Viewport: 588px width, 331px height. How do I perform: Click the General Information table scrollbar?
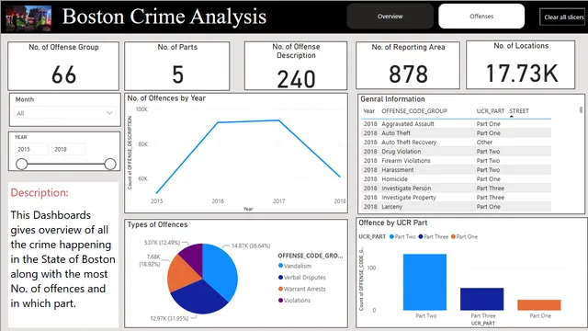tap(582, 110)
